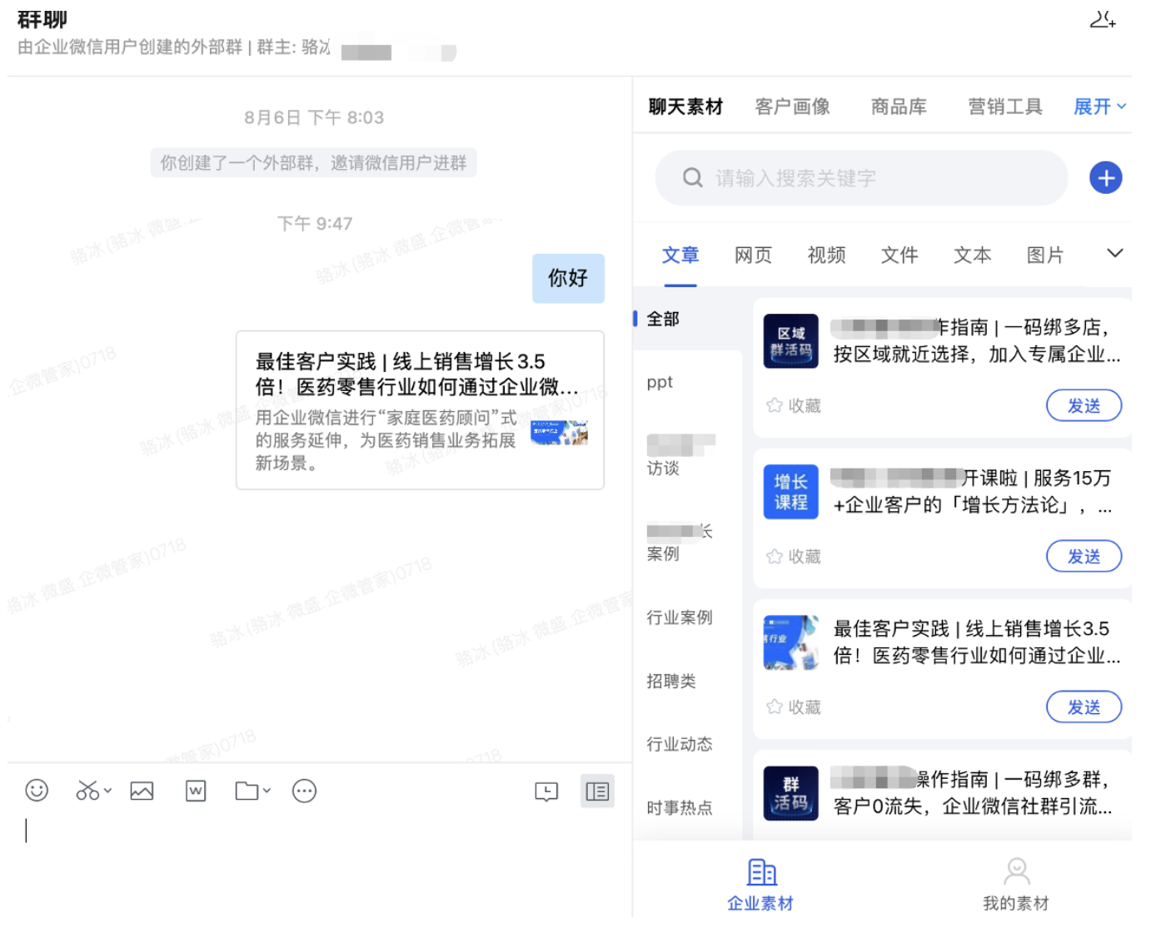Open the 商品库 tab
This screenshot has height=947, width=1166.
[899, 107]
